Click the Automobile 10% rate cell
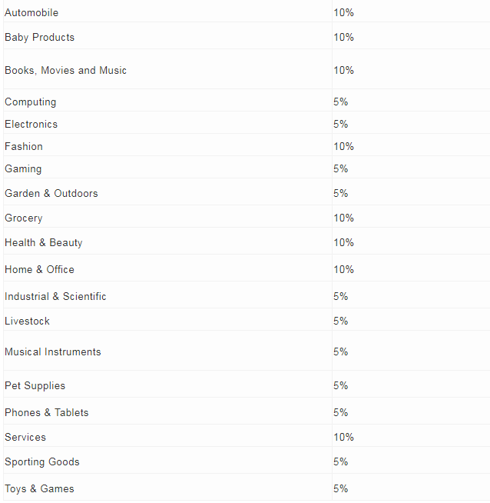490x503 pixels. click(x=411, y=12)
